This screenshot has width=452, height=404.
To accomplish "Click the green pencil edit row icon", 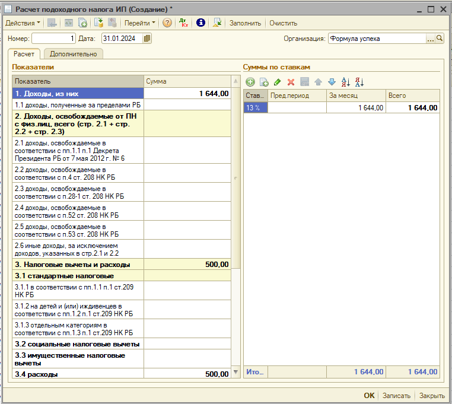I will (278, 82).
